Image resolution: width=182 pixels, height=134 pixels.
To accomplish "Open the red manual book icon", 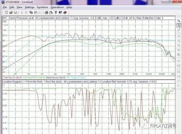I will (x=65, y=13).
